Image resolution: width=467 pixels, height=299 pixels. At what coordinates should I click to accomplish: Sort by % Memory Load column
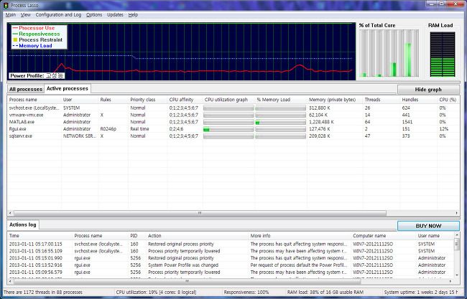[x=281, y=100]
